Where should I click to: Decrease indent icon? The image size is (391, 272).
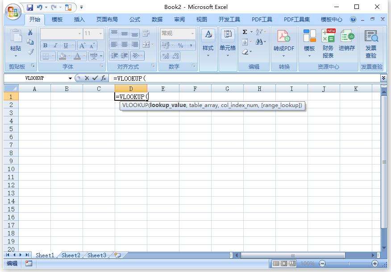pyautogui.click(x=114, y=56)
